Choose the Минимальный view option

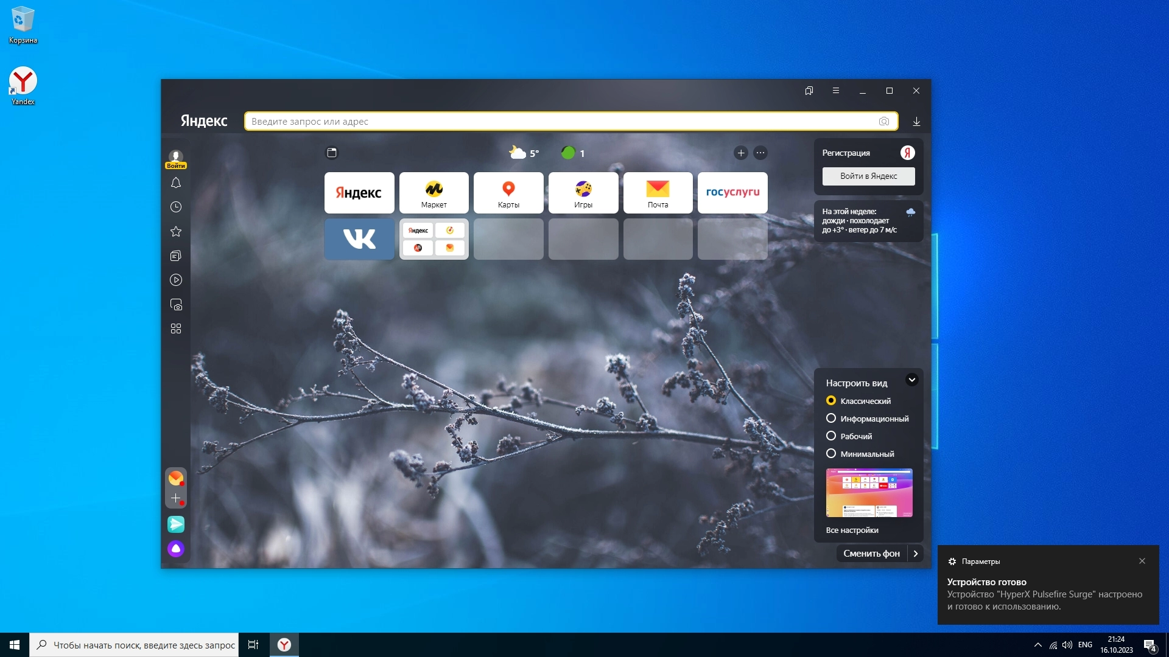[831, 454]
